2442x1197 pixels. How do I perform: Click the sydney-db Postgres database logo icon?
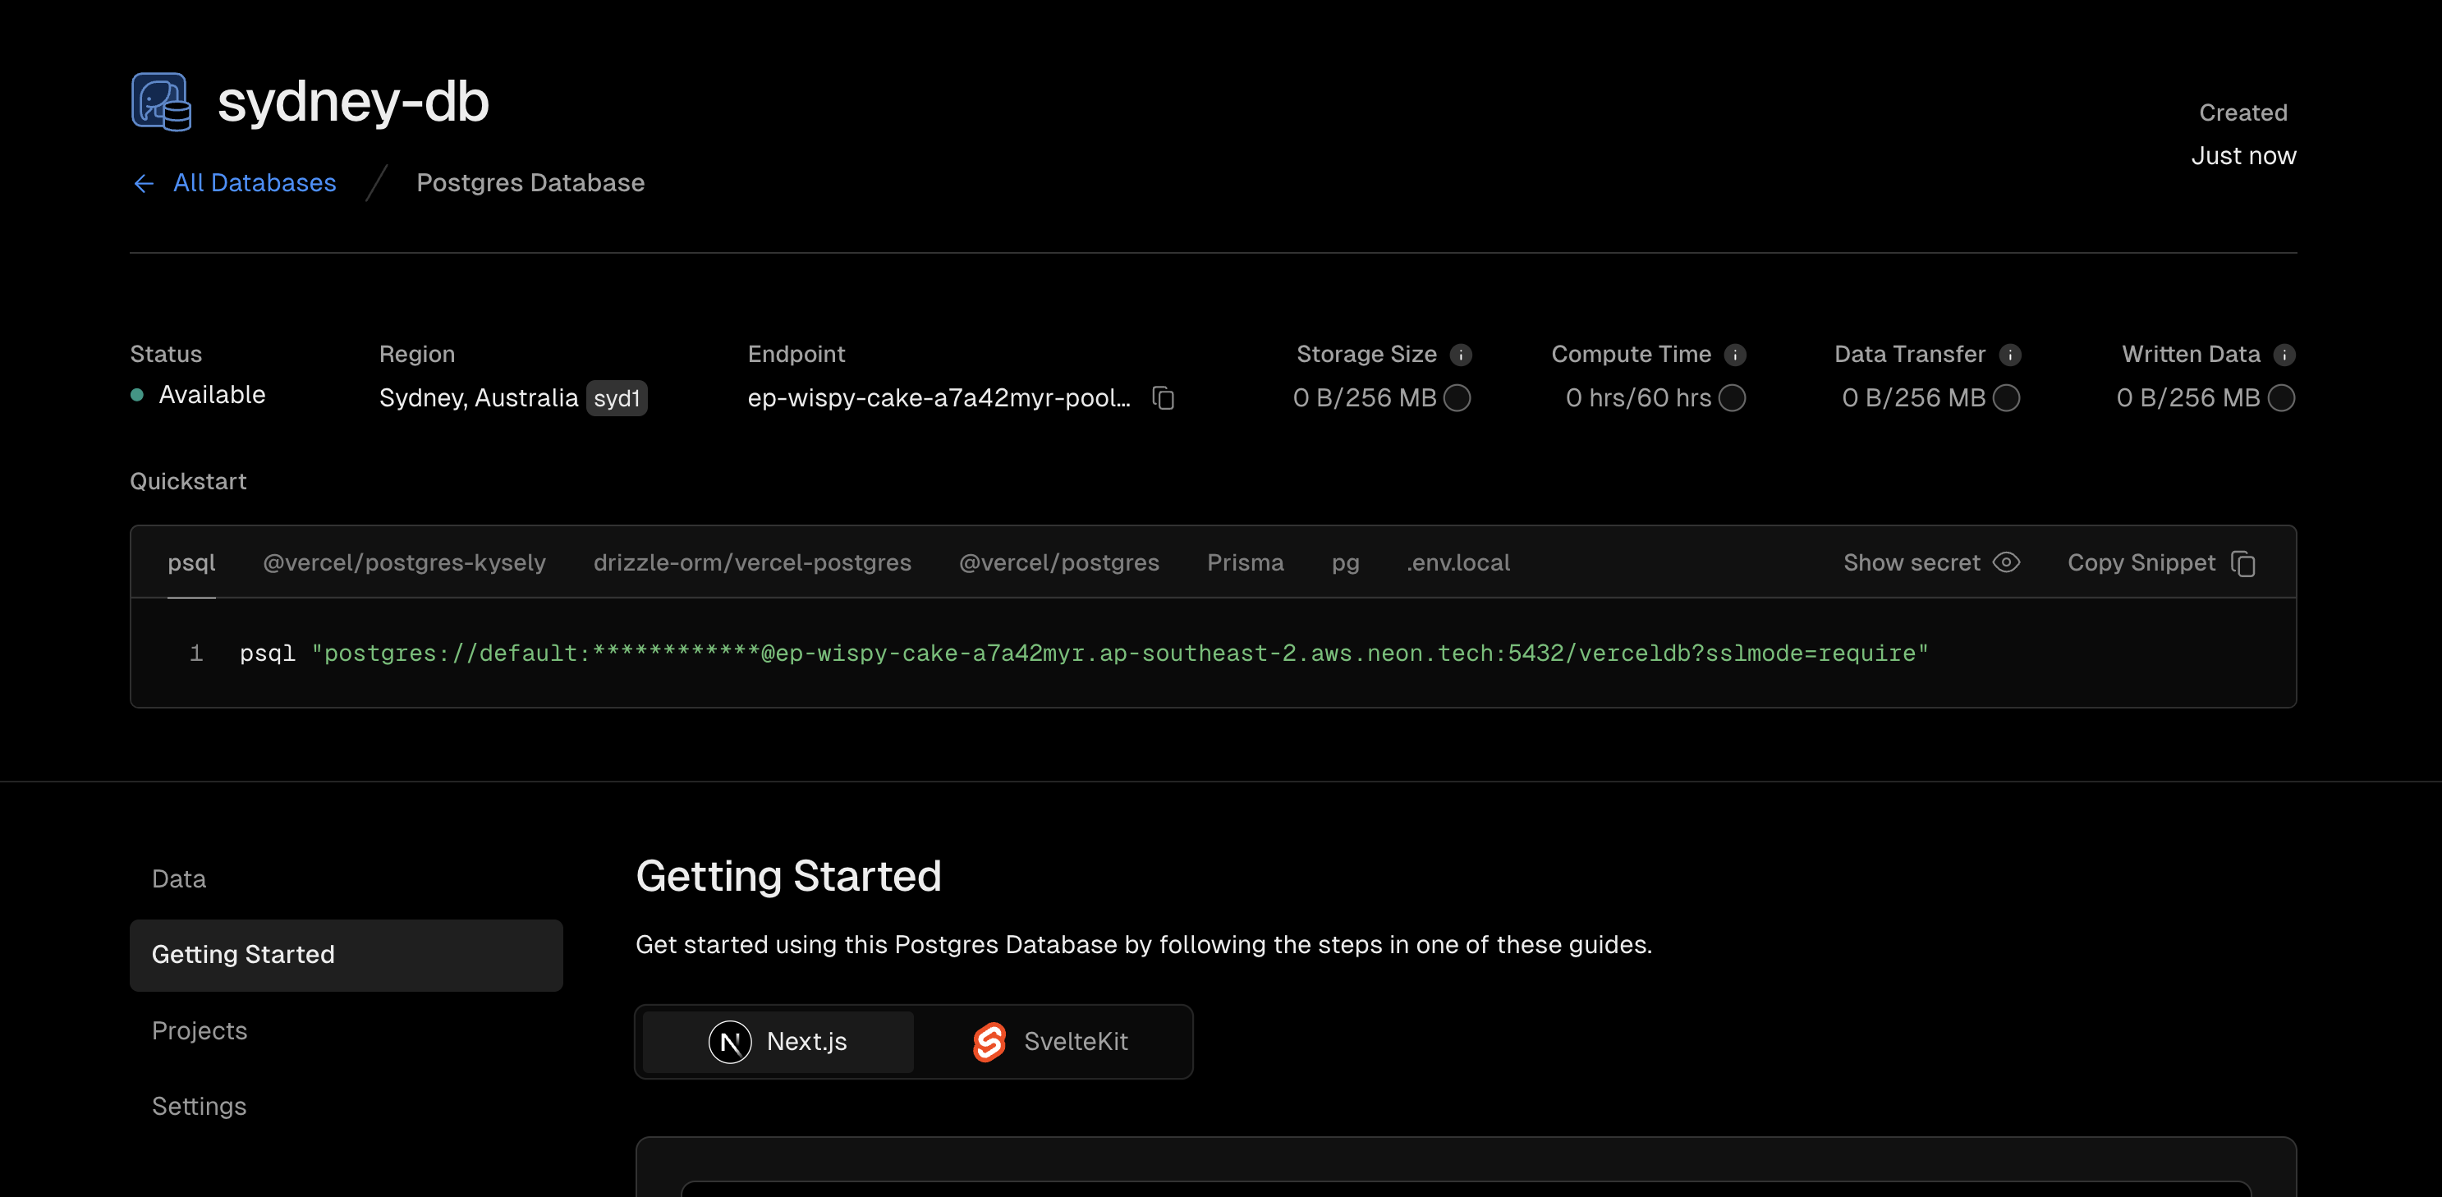click(x=161, y=102)
